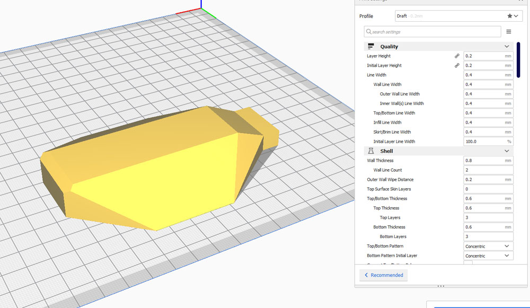Collapse the Shell settings section
Viewport: 530px width, 308px height.
pos(439,151)
